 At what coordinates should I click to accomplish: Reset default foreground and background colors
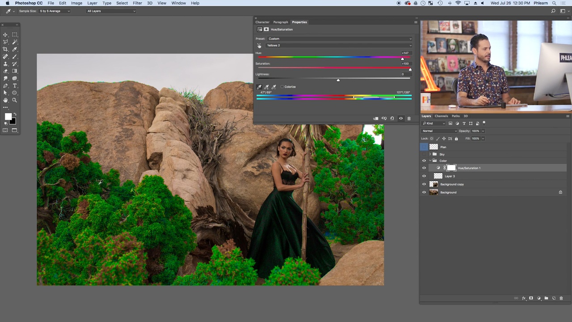[5, 123]
